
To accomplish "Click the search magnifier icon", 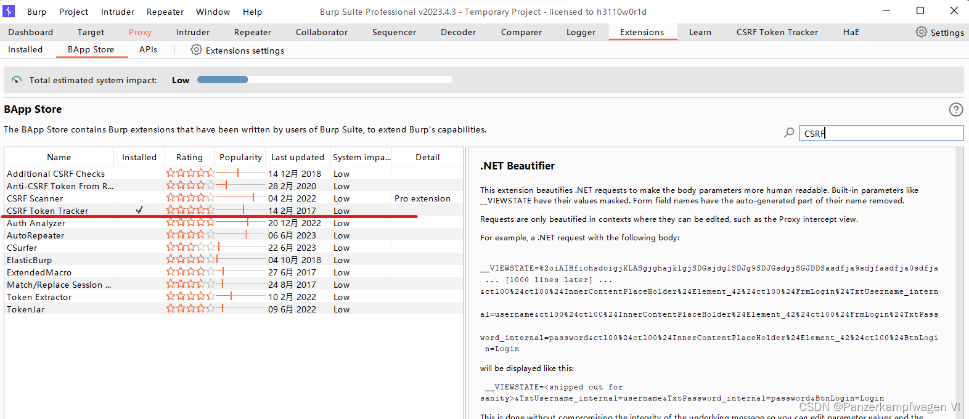I will [x=789, y=132].
